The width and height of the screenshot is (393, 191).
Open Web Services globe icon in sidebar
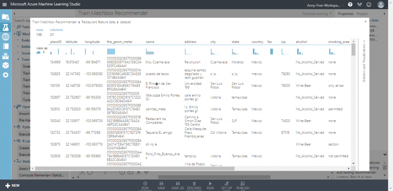click(x=5, y=37)
